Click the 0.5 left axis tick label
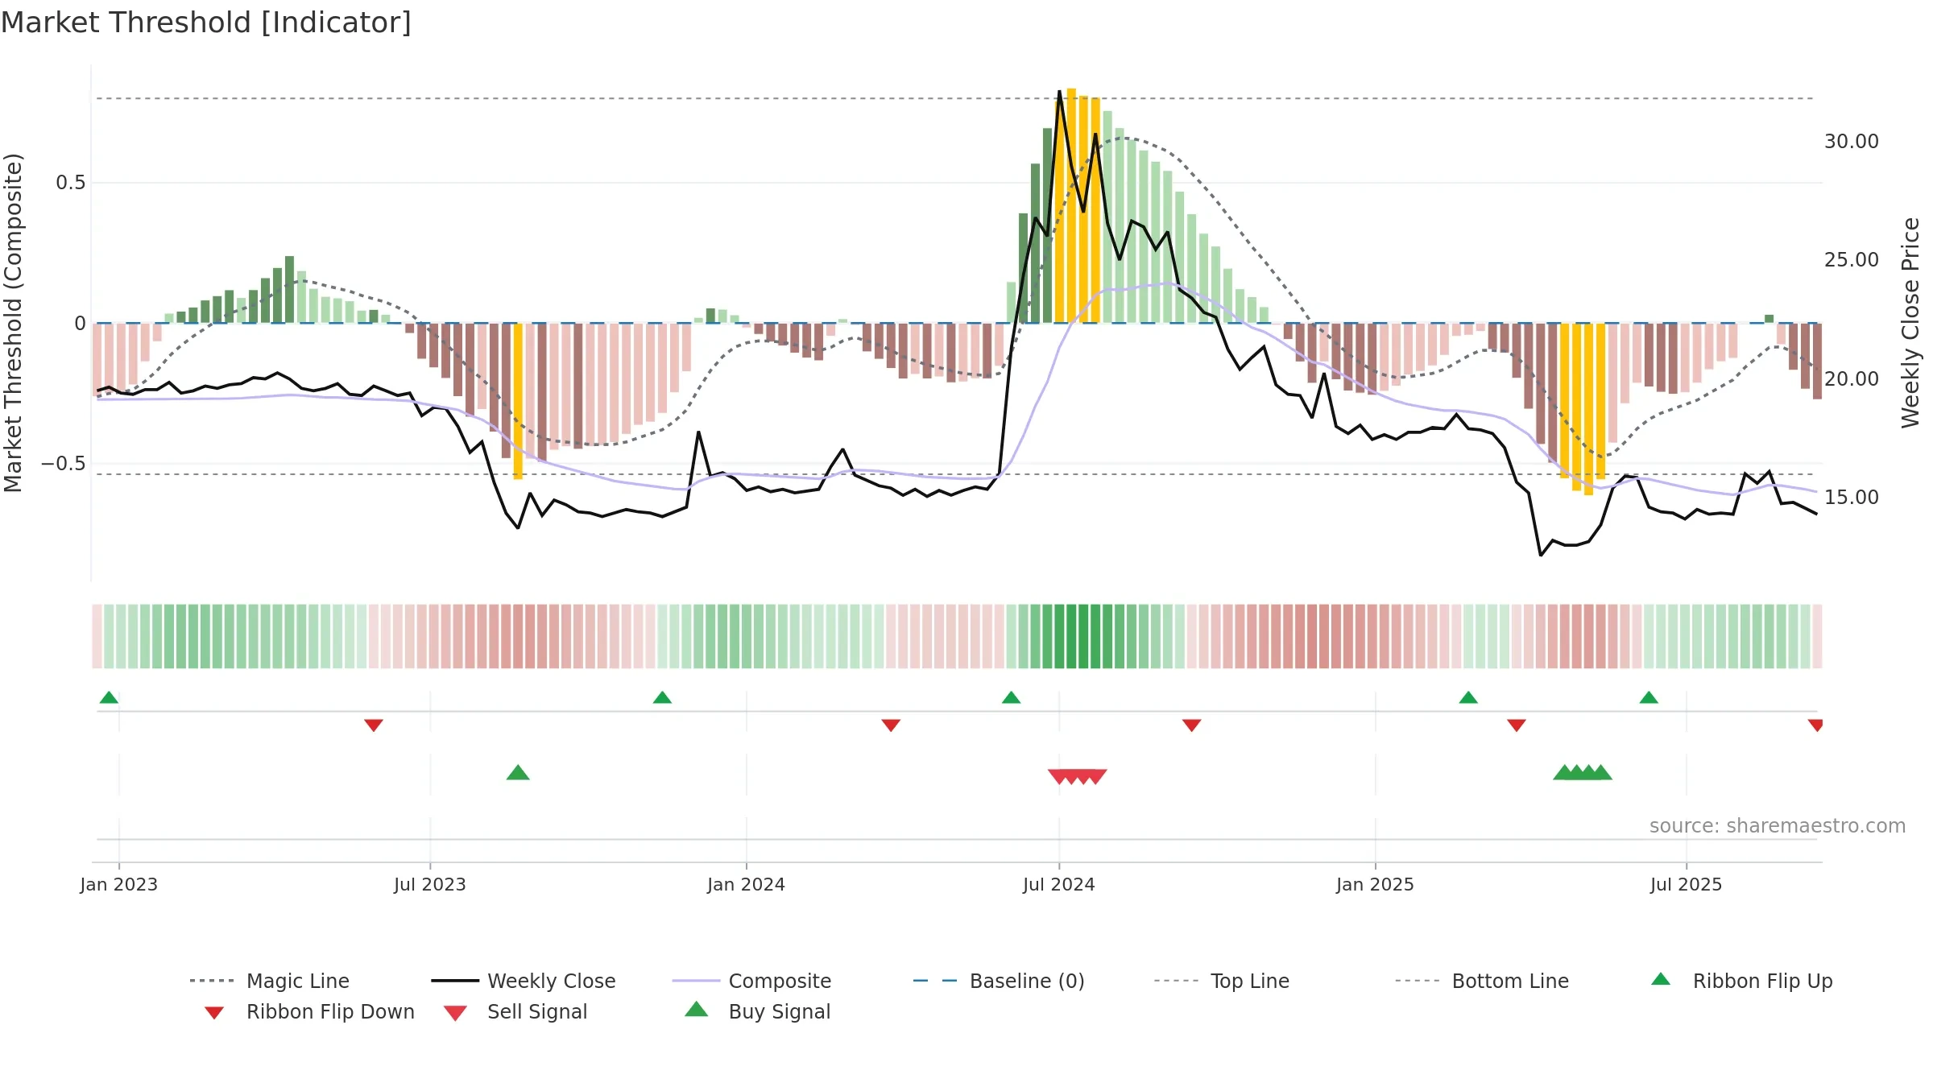This screenshot has width=1933, height=1087. pos(70,183)
